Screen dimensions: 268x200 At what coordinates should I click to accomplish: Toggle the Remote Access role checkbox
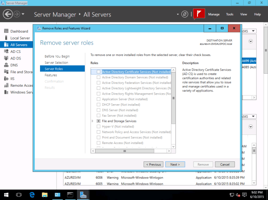coord(99,143)
